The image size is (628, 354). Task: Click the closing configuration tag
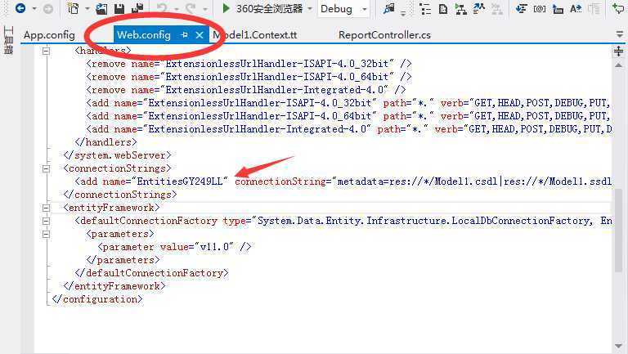click(97, 299)
